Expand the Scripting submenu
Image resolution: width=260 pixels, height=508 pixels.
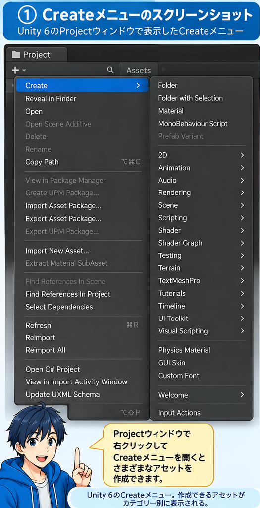(201, 218)
